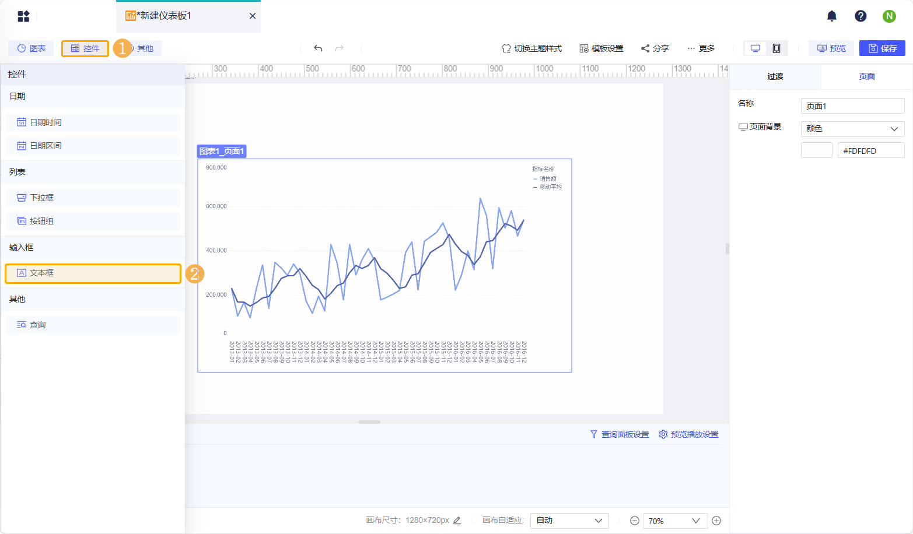
Task: Add 按钮组 button group control
Action: pyautogui.click(x=93, y=221)
